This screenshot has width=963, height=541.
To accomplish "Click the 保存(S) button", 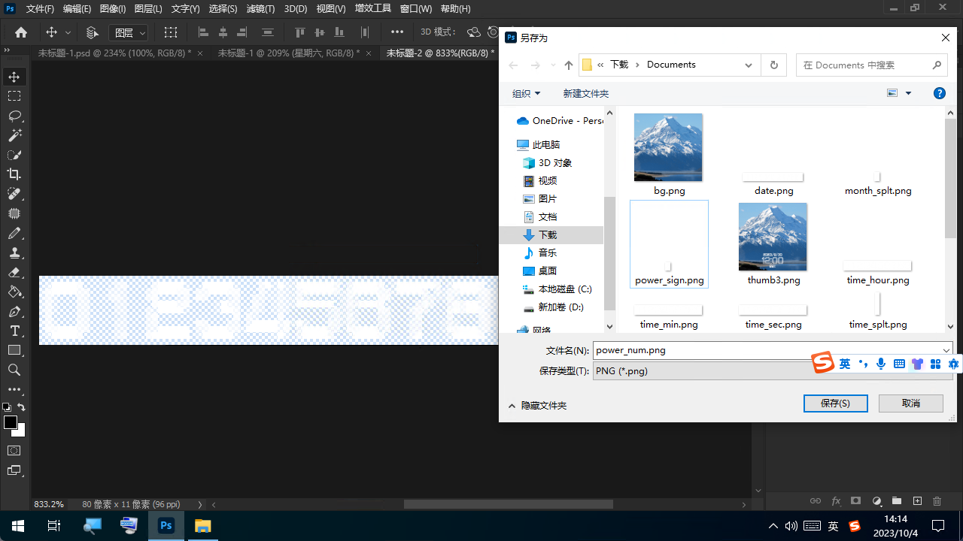I will pyautogui.click(x=835, y=403).
